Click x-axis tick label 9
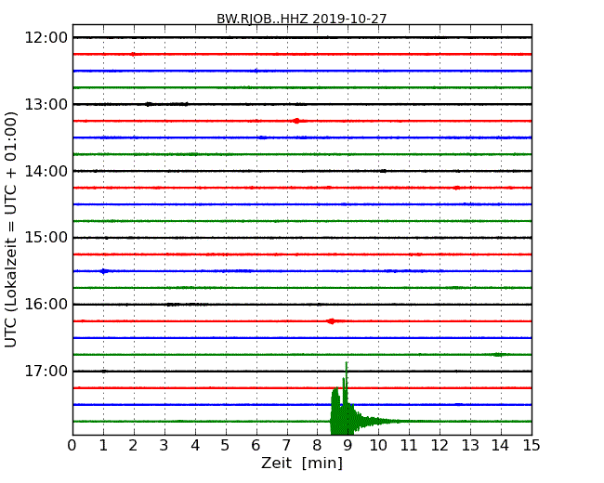604x483 pixels. pyautogui.click(x=348, y=445)
